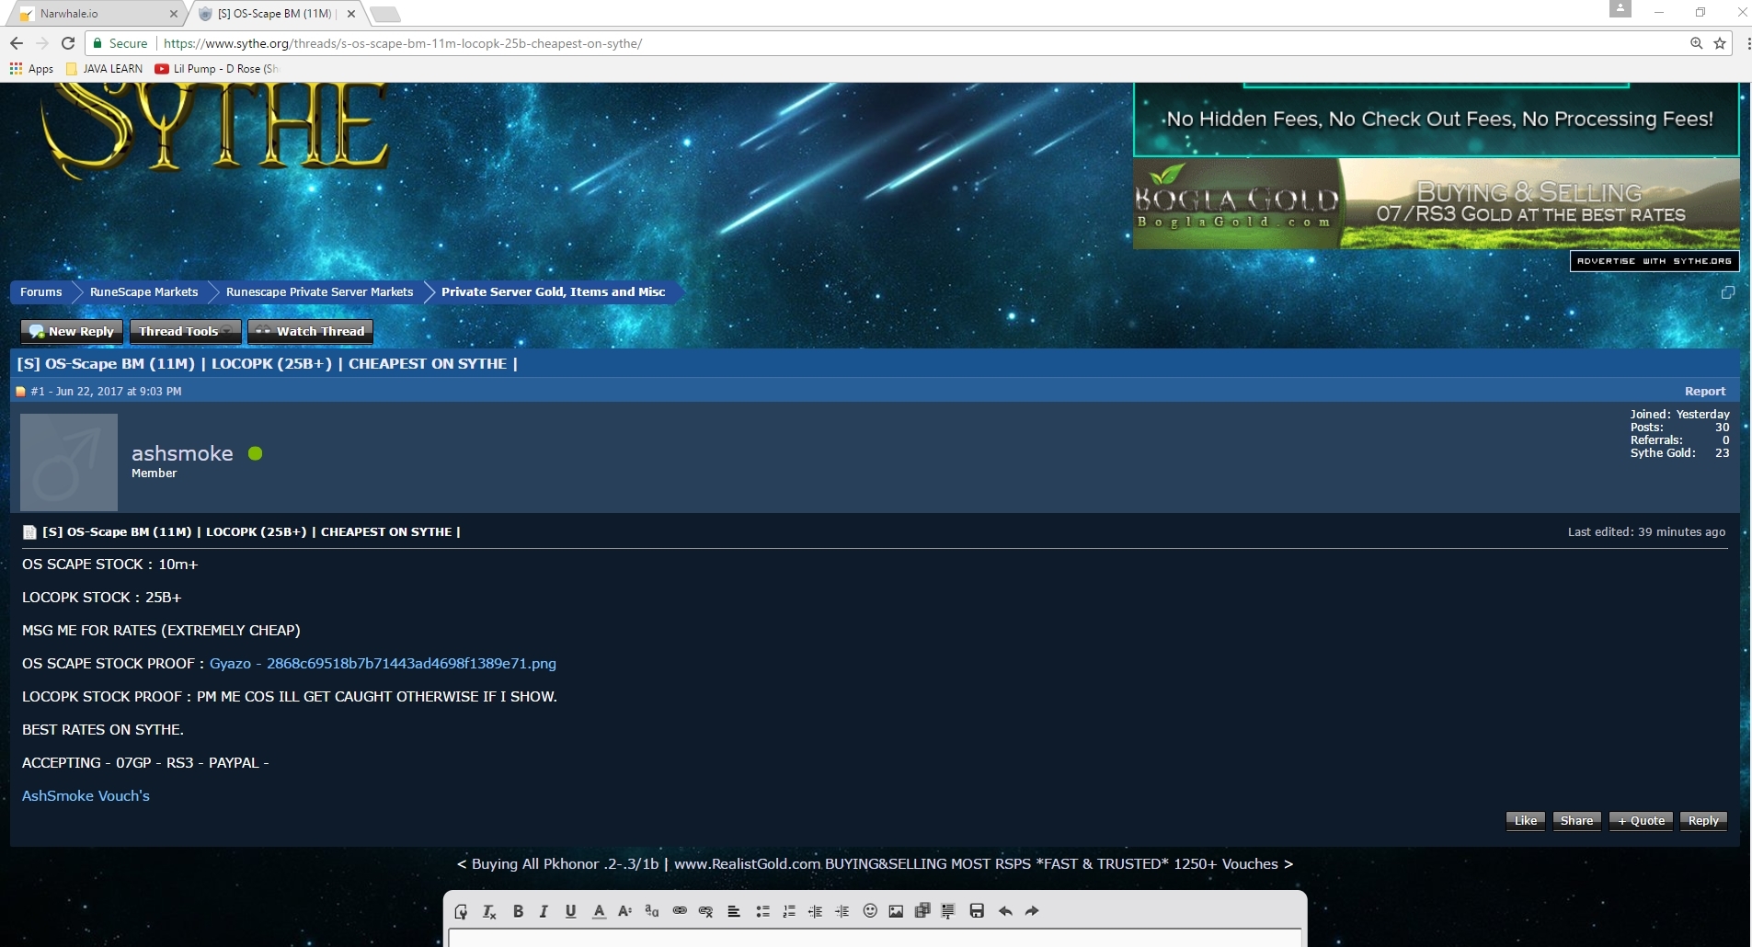This screenshot has width=1752, height=947.
Task: Insert an ordered numbered list
Action: [789, 911]
